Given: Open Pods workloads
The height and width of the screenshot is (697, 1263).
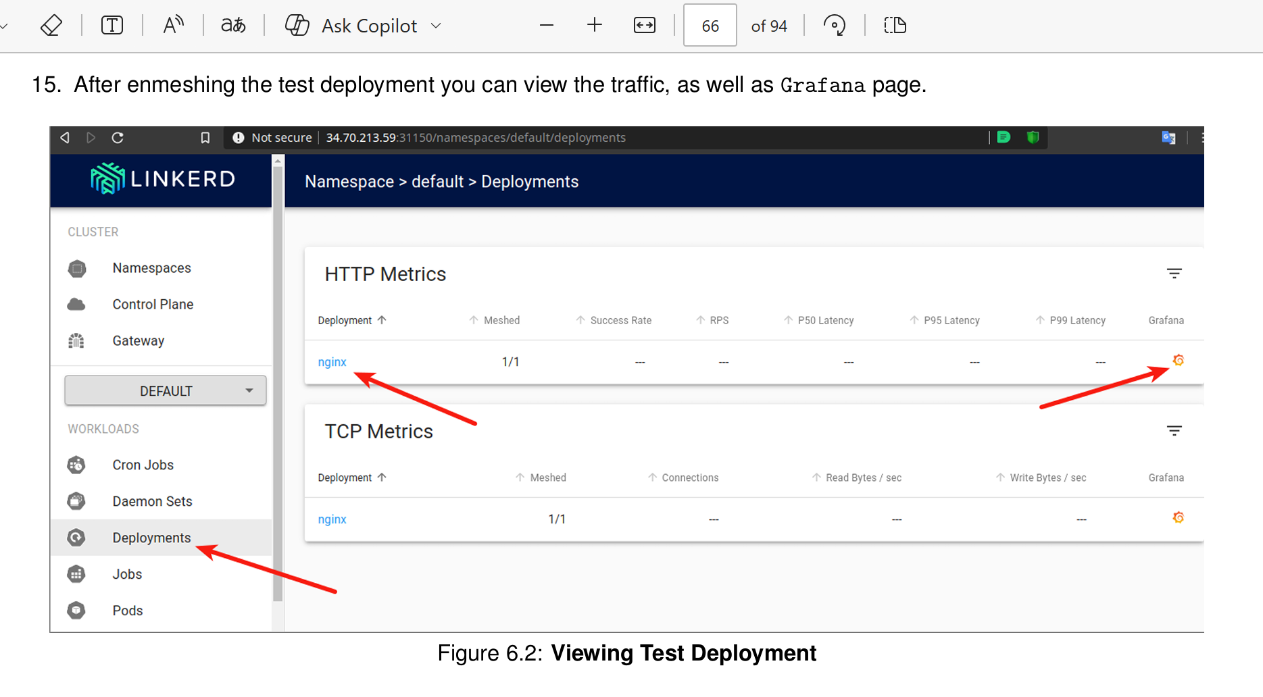Looking at the screenshot, I should pos(128,611).
